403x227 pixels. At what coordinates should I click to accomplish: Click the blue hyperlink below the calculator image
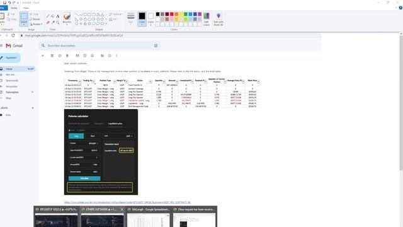pyautogui.click(x=127, y=202)
